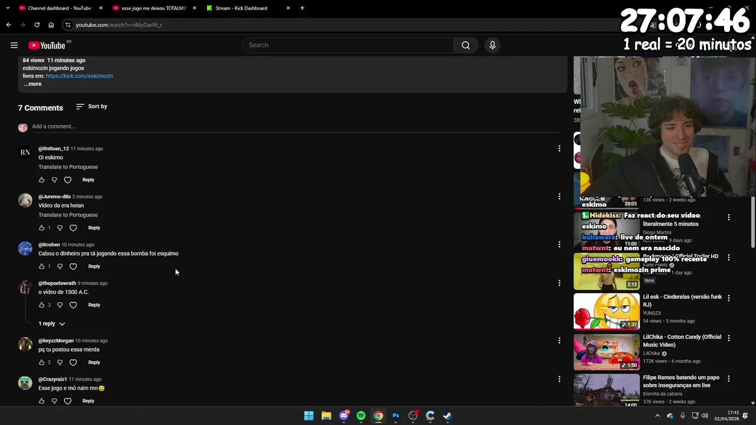The image size is (756, 425).
Task: Open the Filipe Ramos video thumbnail
Action: 607,390
